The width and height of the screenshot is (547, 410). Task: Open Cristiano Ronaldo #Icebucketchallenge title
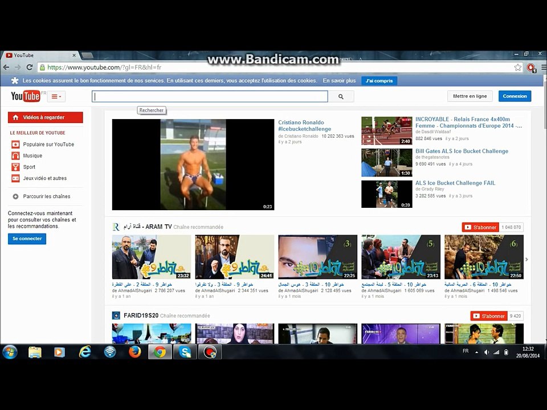coord(304,125)
